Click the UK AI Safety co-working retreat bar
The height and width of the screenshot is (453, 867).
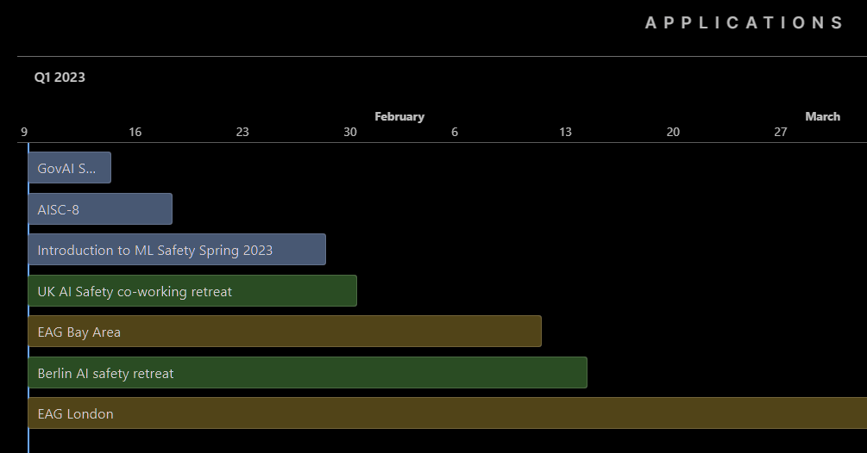[192, 291]
